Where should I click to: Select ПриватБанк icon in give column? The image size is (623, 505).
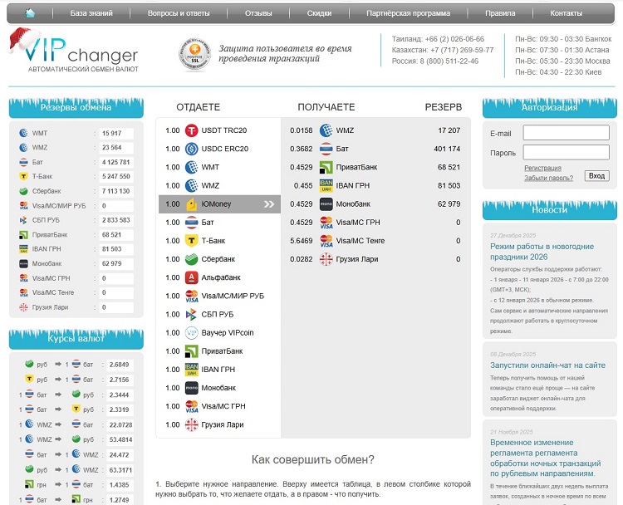[192, 351]
